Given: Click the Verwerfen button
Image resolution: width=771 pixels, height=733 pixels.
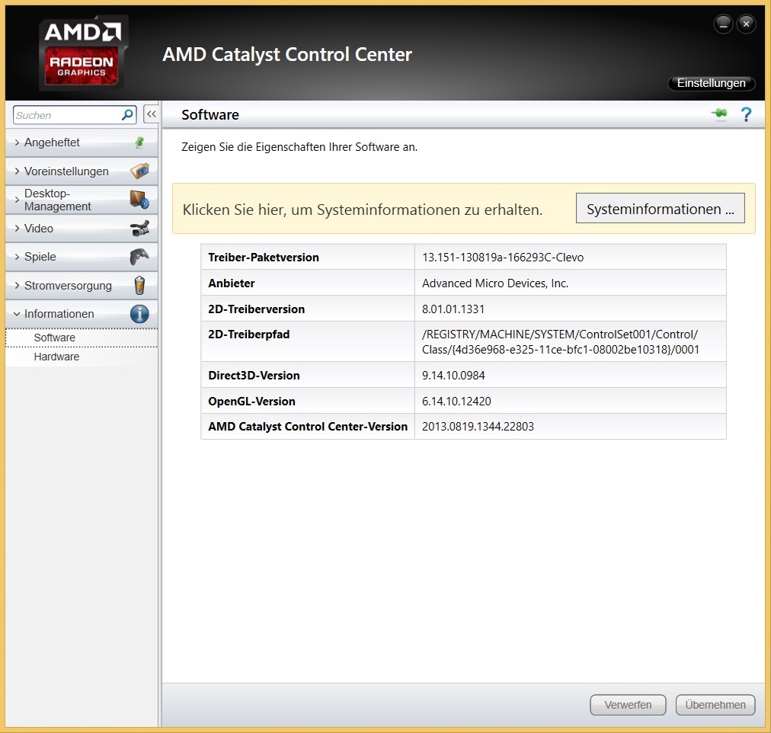Looking at the screenshot, I should tap(628, 705).
